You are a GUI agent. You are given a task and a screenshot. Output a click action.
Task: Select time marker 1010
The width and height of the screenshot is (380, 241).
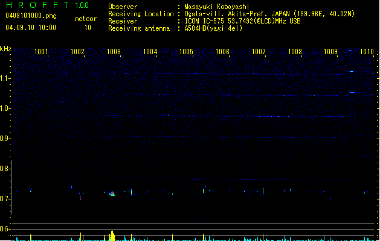point(367,52)
